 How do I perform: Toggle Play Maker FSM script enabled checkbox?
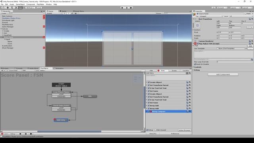click(x=198, y=44)
